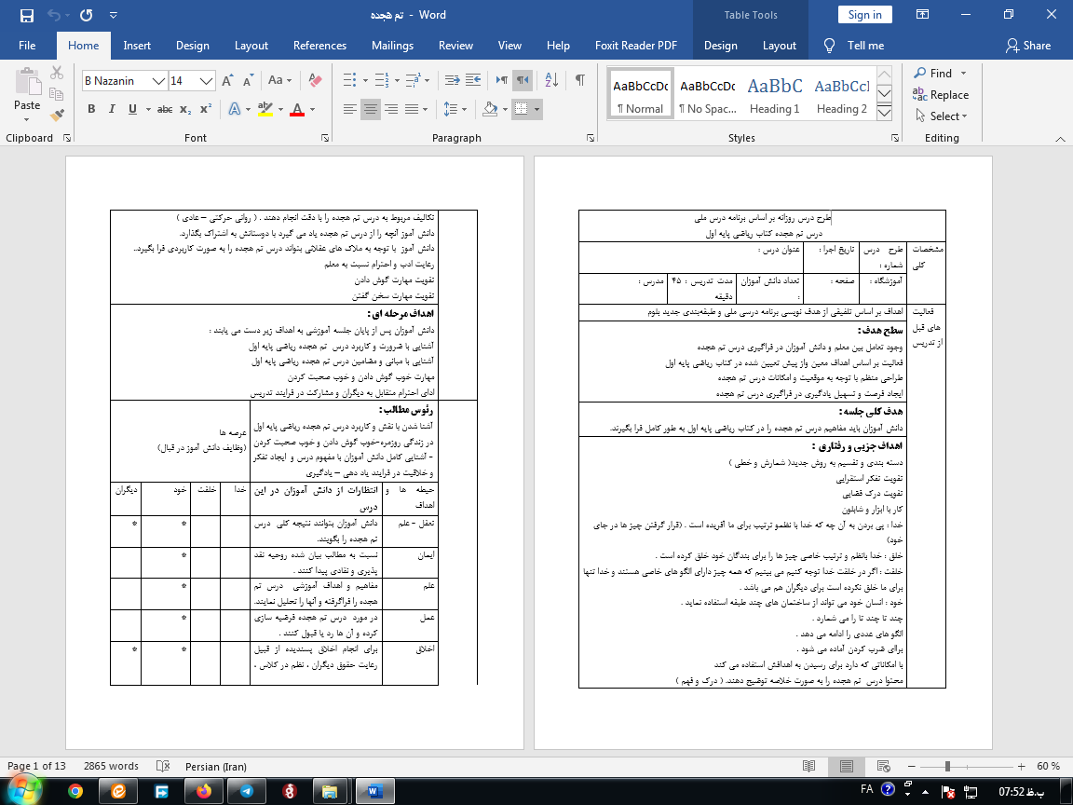Click Clear All Formatting eraser icon

[x=315, y=80]
